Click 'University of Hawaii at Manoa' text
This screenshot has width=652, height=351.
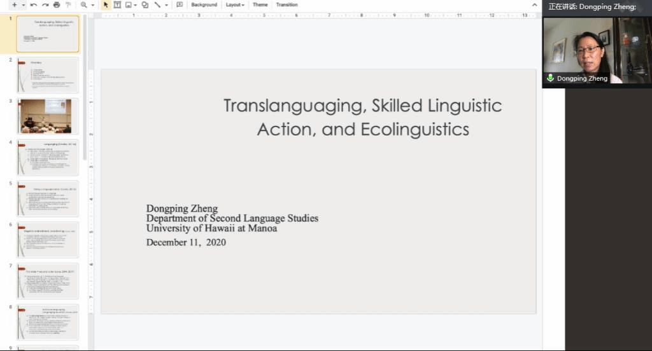(x=211, y=228)
